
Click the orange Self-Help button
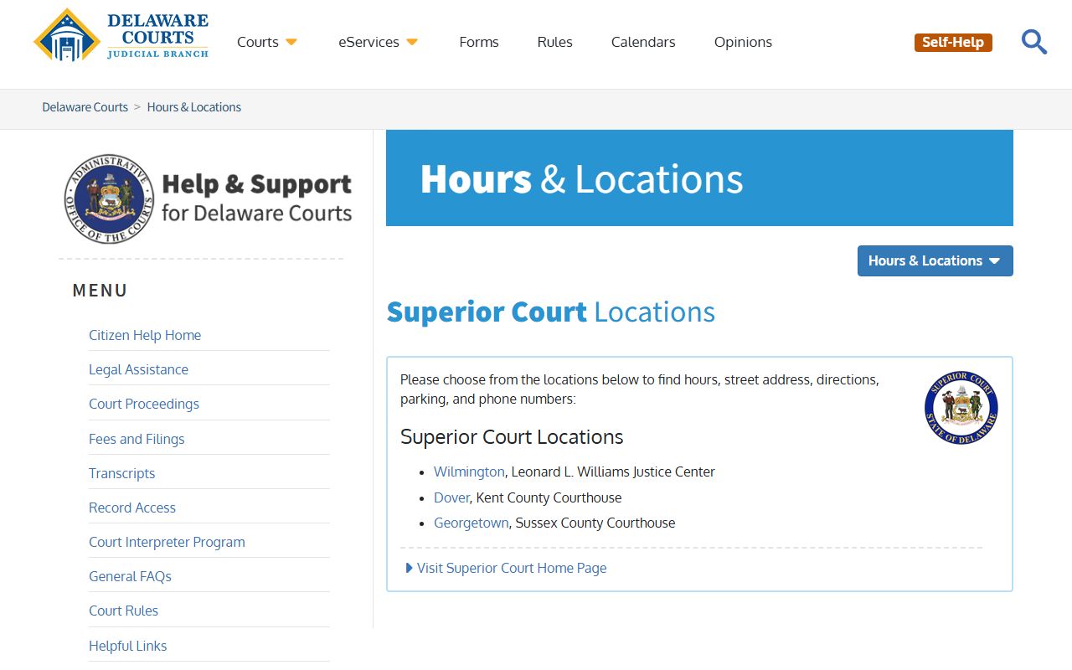tap(953, 42)
